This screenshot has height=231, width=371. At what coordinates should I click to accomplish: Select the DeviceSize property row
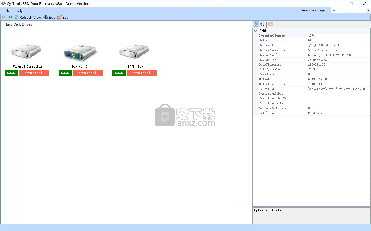coord(312,60)
